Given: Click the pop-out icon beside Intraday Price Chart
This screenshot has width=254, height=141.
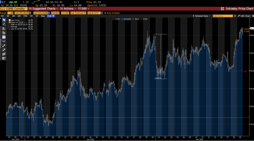Looking at the screenshot, I should click(x=223, y=9).
